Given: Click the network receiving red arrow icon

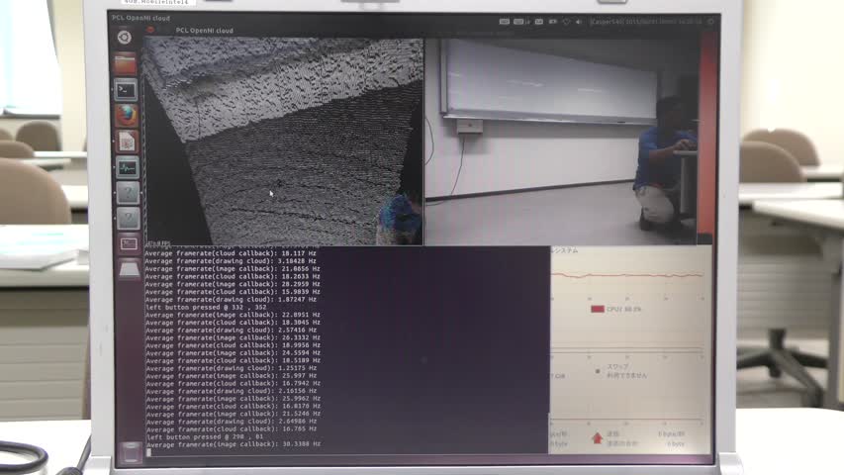Looking at the screenshot, I should [597, 437].
